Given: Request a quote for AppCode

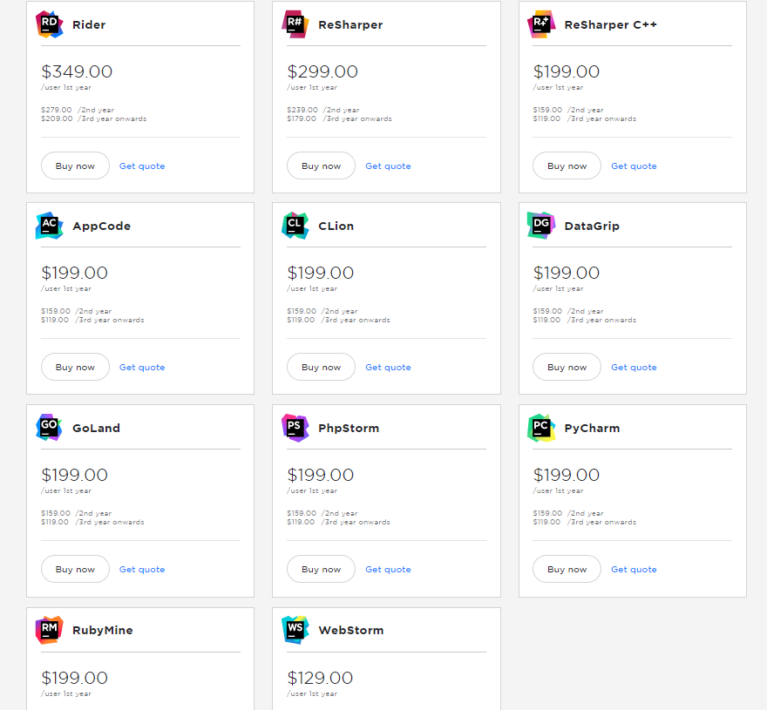Looking at the screenshot, I should pyautogui.click(x=142, y=368).
